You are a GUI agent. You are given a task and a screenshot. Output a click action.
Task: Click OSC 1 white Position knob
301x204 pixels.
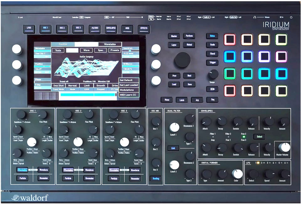32,142
